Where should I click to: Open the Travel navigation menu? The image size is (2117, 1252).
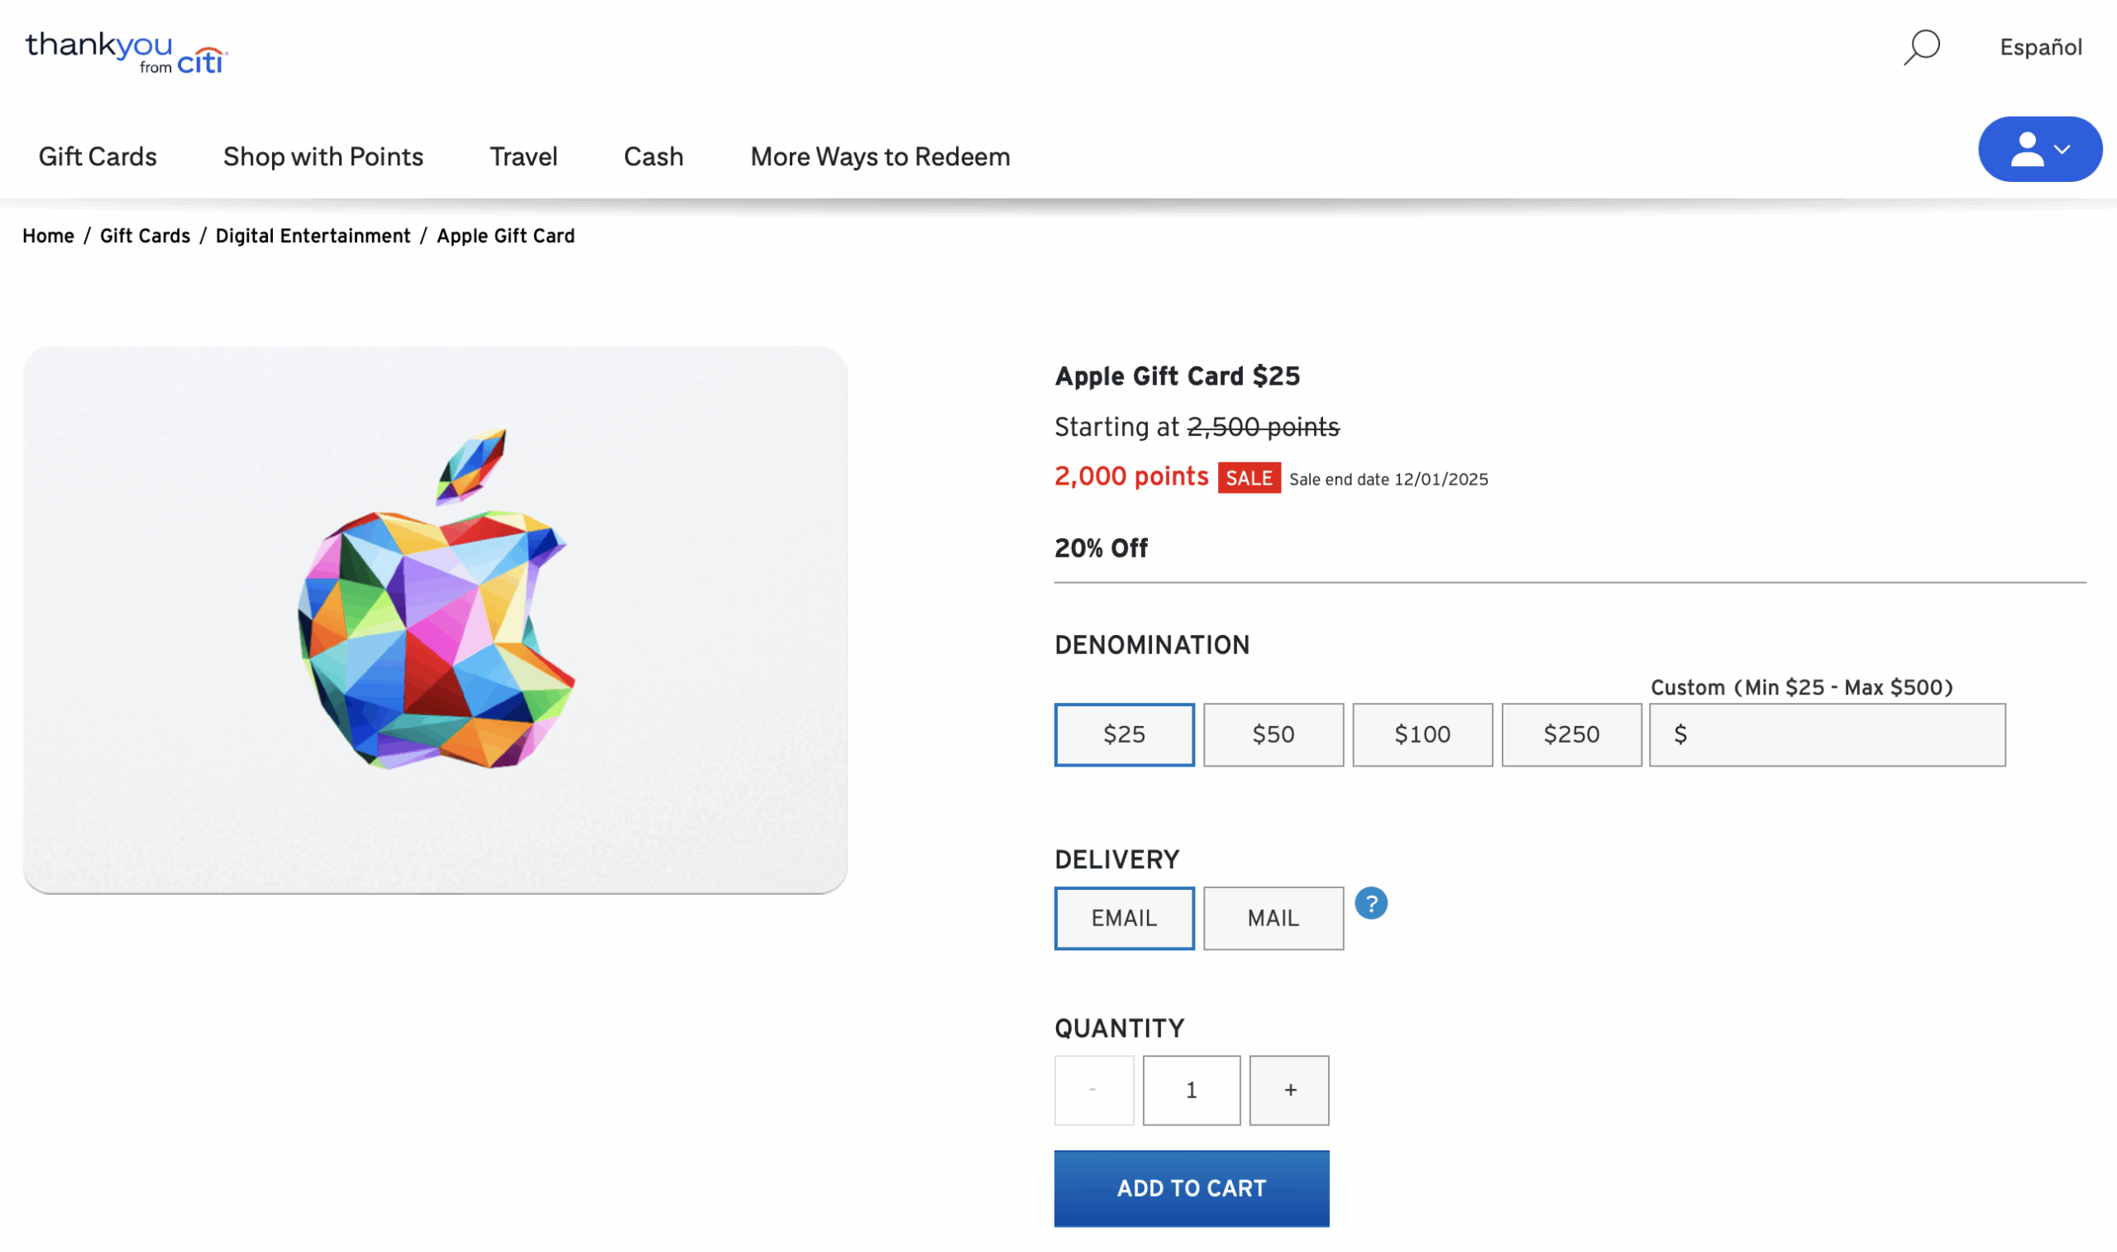(523, 157)
